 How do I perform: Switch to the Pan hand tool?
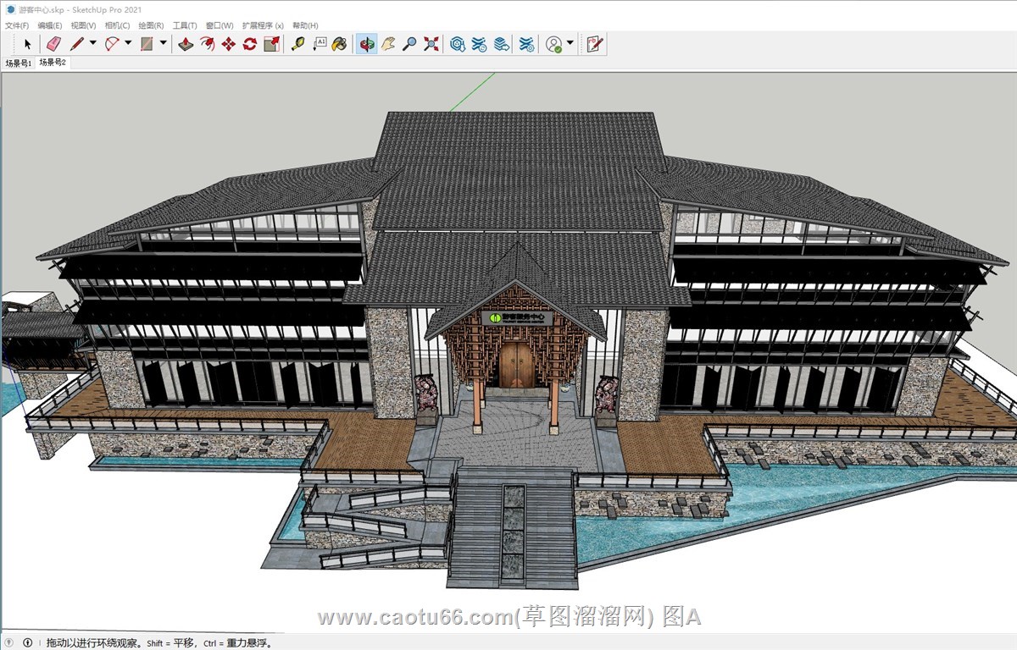[388, 44]
